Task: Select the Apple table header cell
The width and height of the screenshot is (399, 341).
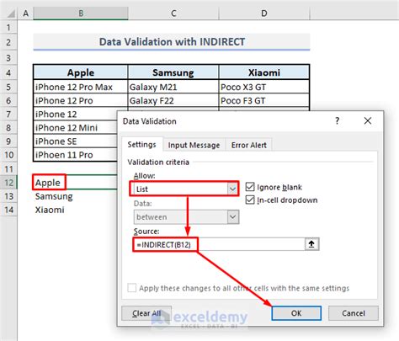Action: [81, 72]
